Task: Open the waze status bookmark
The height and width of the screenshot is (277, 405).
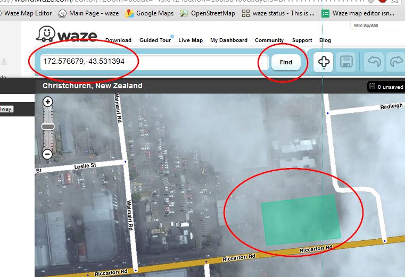Action: pos(278,13)
